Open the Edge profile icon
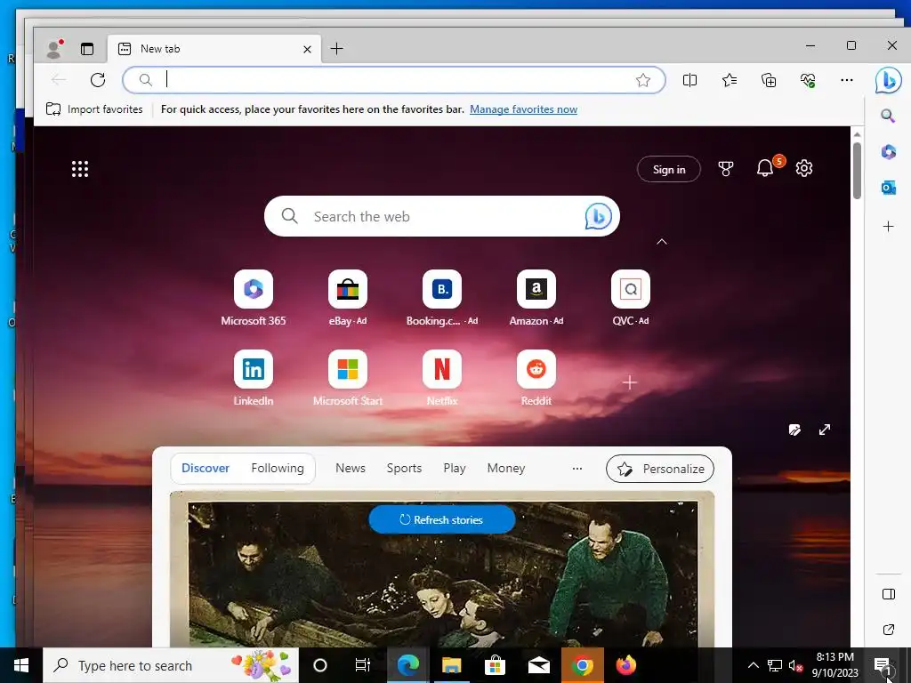Image resolution: width=911 pixels, height=683 pixels. (54, 49)
